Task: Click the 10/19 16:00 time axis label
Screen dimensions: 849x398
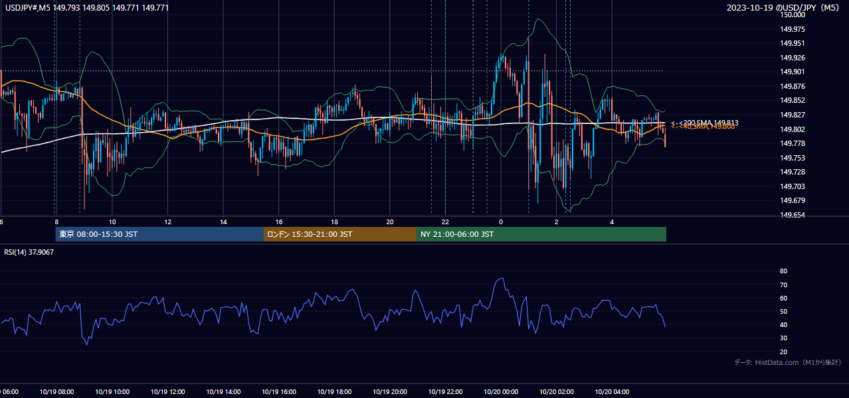Action: point(278,392)
